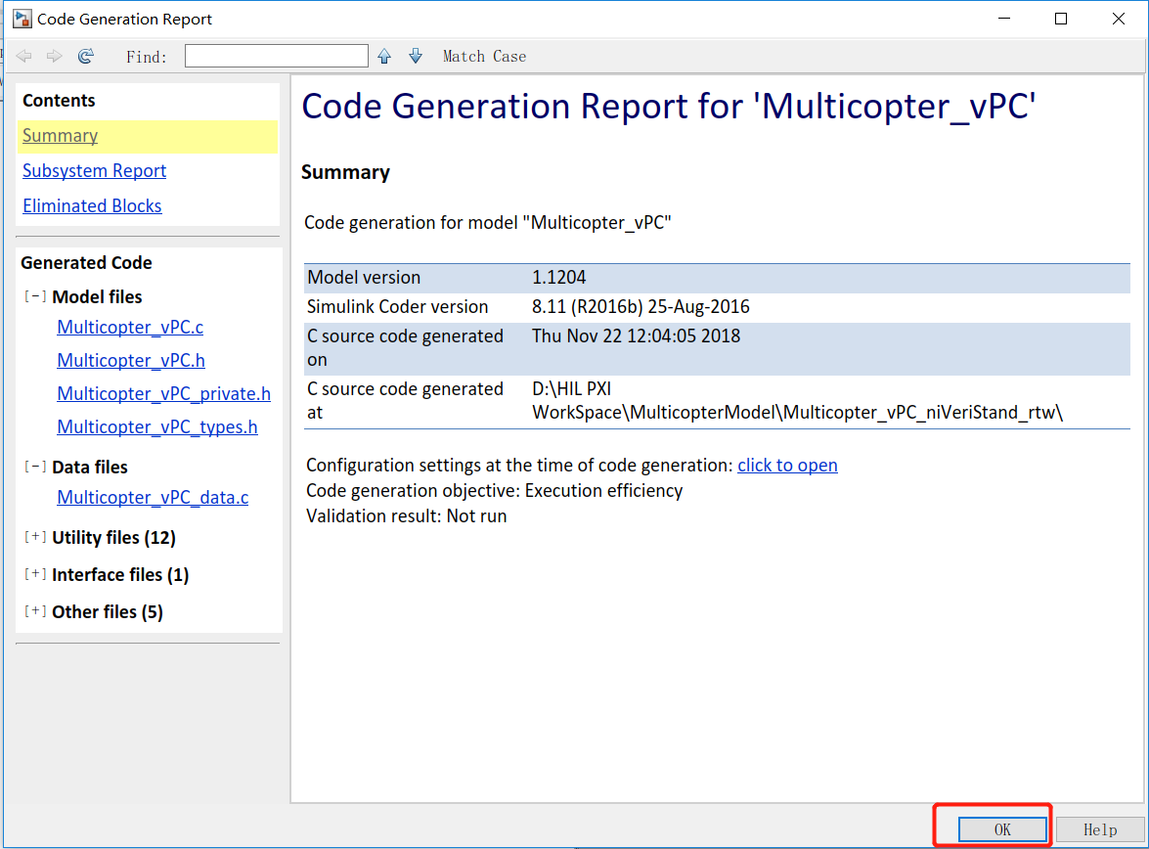The image size is (1149, 849).
Task: Minimize the Code Generation Report window
Action: (1004, 19)
